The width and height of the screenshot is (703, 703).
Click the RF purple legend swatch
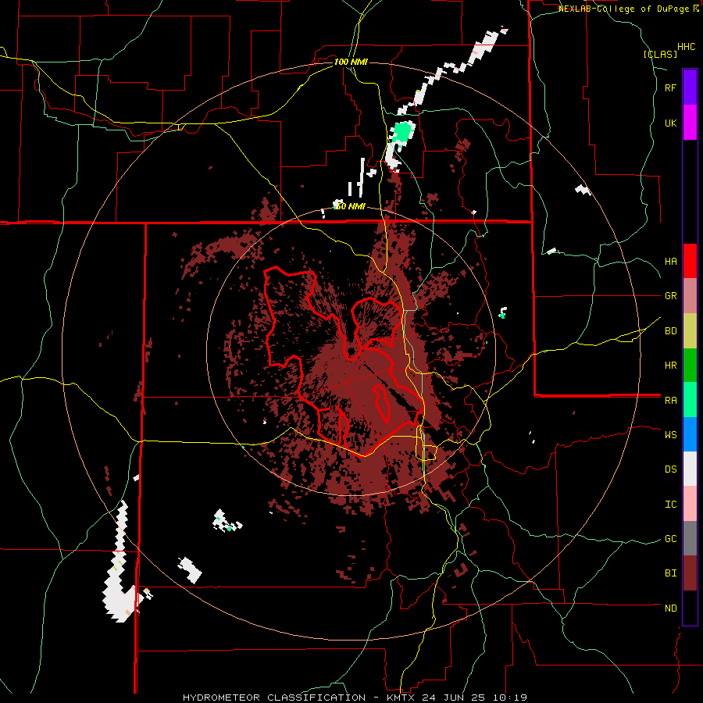(x=690, y=87)
